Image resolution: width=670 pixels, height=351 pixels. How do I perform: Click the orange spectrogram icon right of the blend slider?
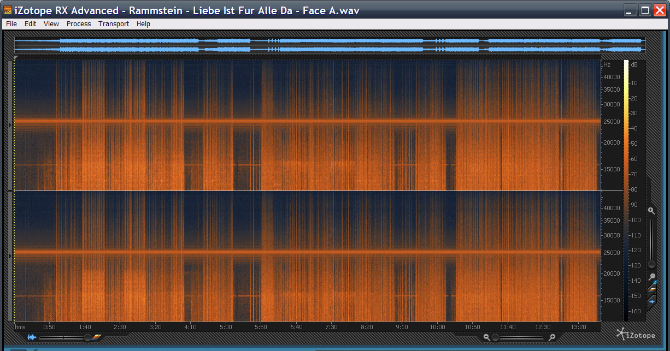pos(97,337)
